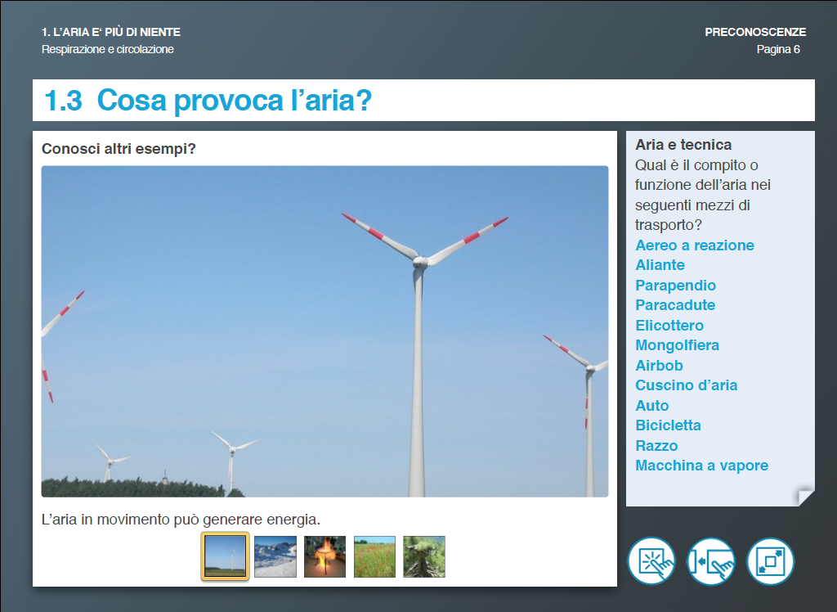Screen dimensions: 837x612
Task: Click the large wind turbine photo
Action: click(325, 331)
